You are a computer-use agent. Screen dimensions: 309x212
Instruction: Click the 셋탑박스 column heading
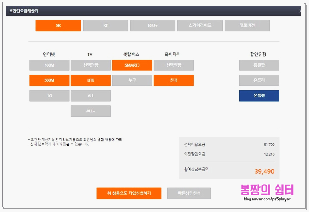(x=131, y=55)
